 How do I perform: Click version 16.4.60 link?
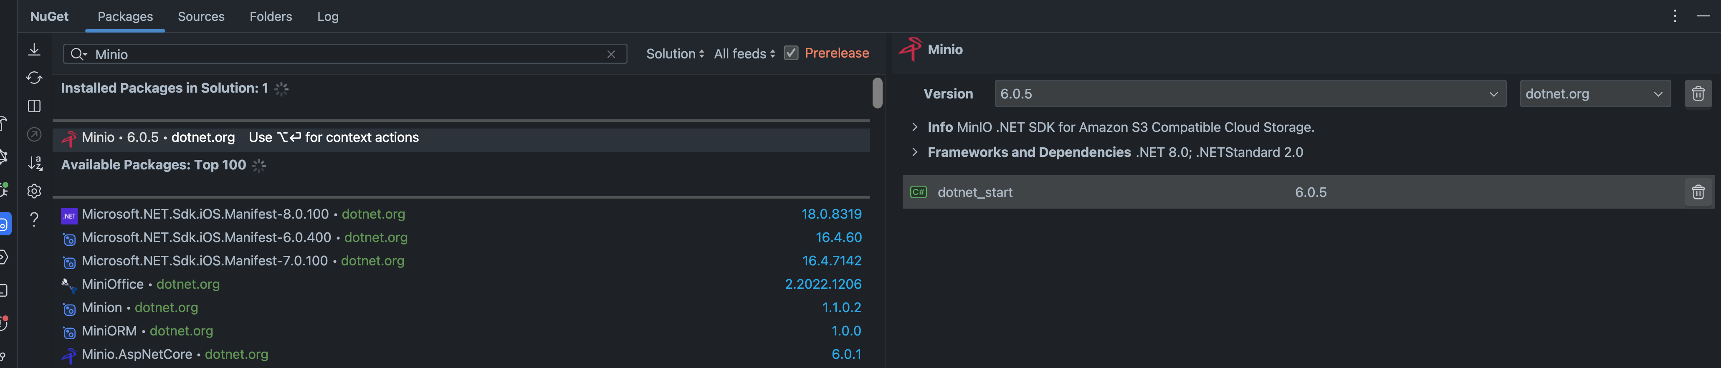(838, 238)
